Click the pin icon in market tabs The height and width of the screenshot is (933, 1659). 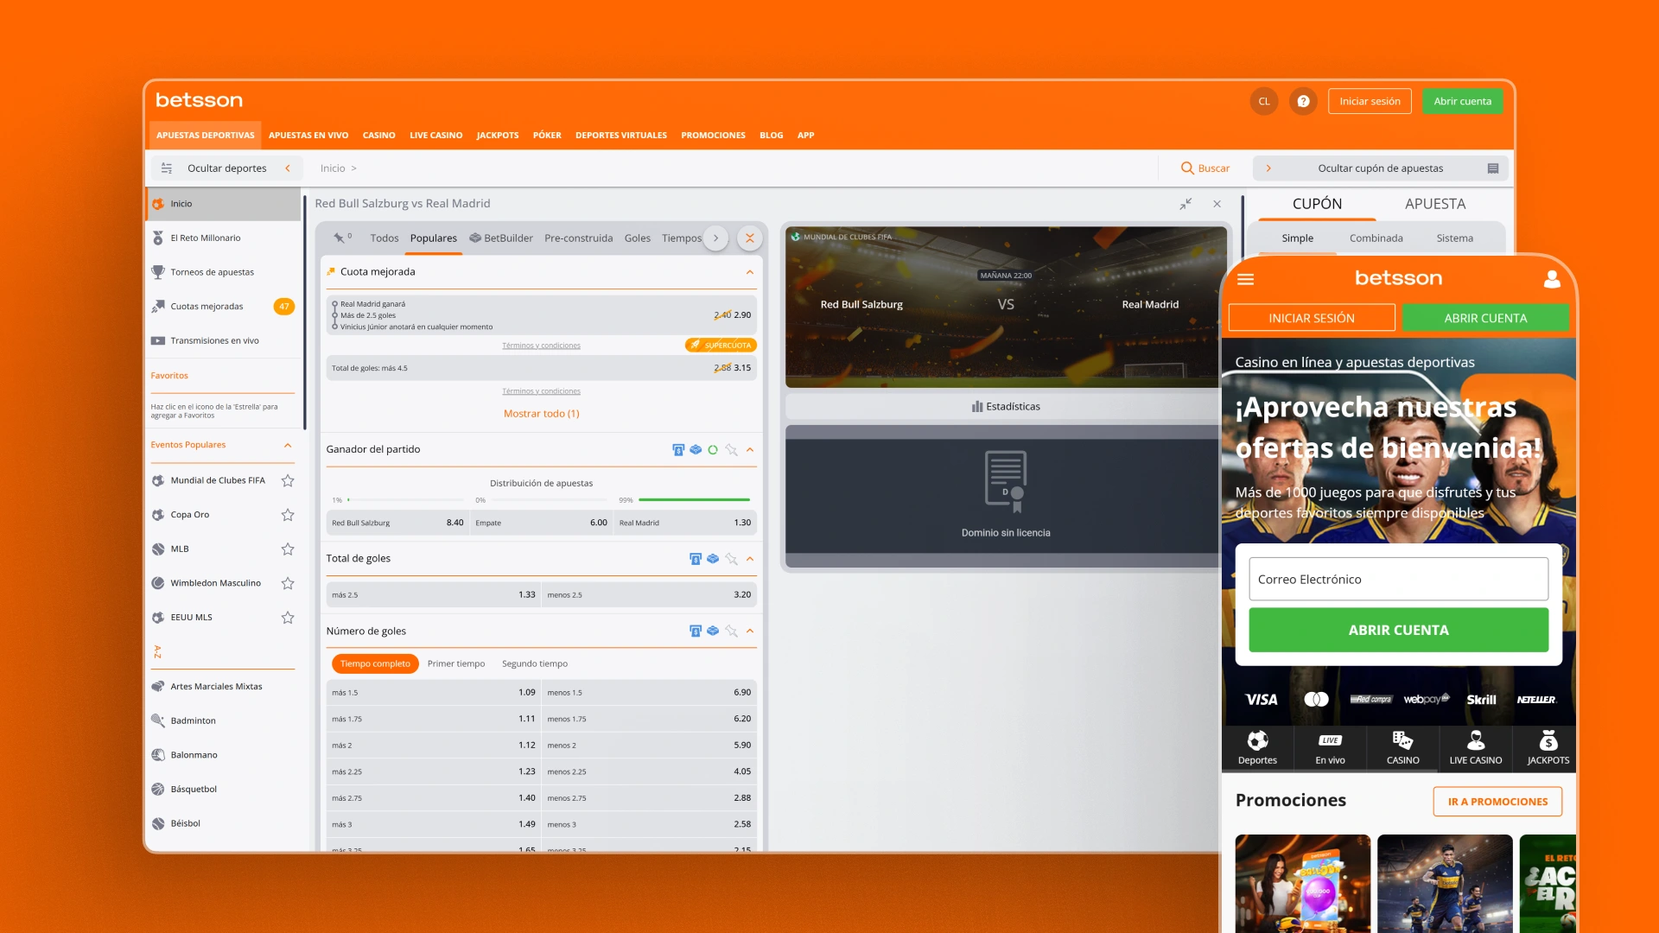[x=340, y=238]
